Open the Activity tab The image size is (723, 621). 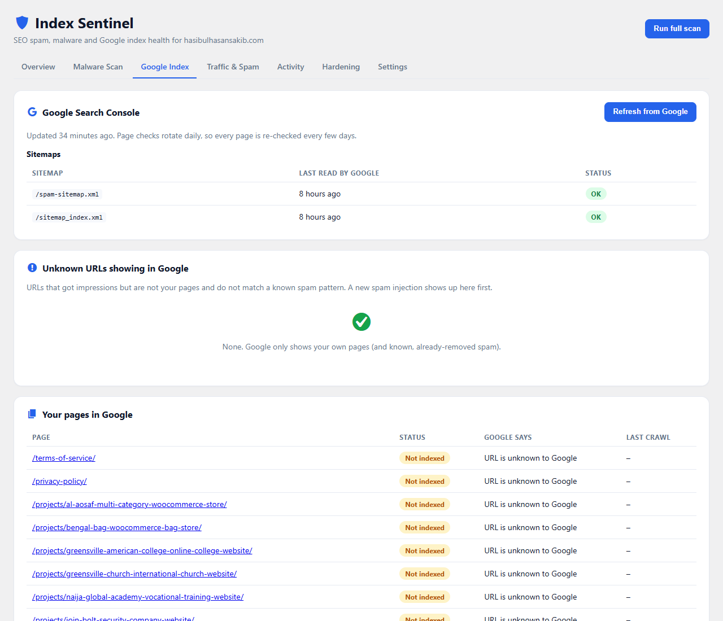[x=290, y=67]
